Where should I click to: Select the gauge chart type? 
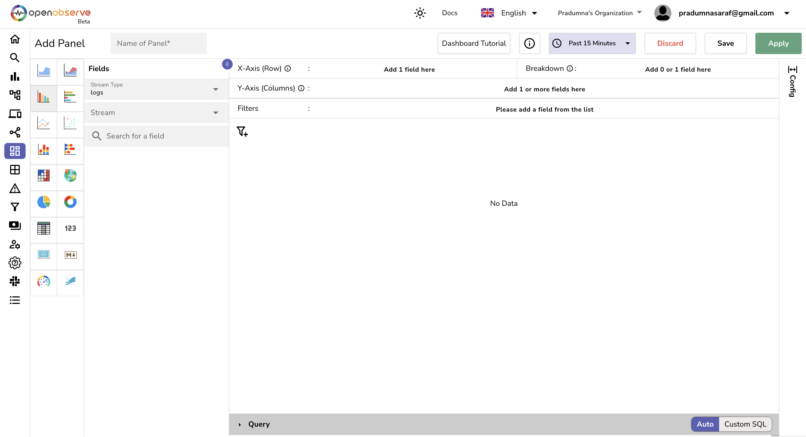43,281
